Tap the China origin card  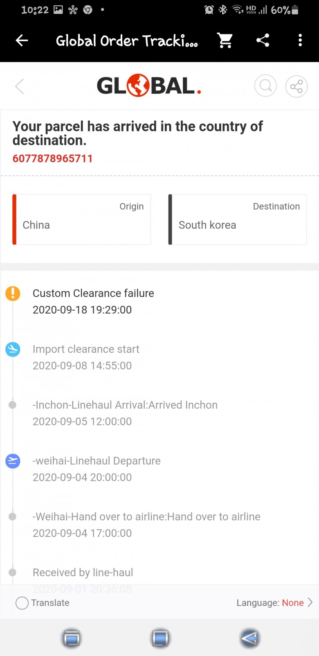pyautogui.click(x=82, y=219)
